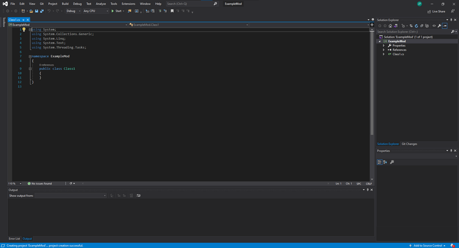The image size is (459, 248).
Task: Open Properties wrench icon in Solution Explorer toolbar
Action: point(439,26)
